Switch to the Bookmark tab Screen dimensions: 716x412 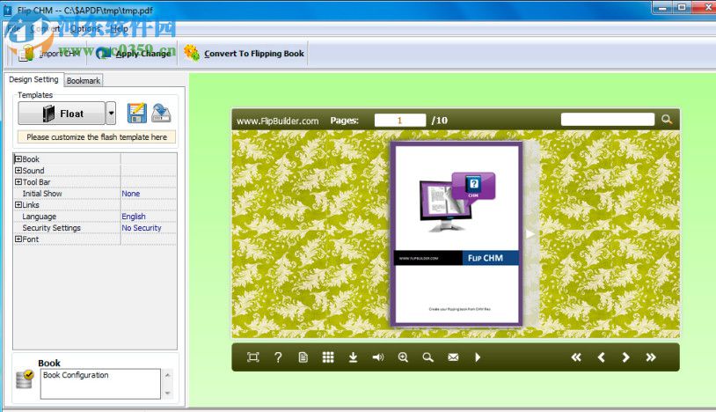pyautogui.click(x=84, y=80)
